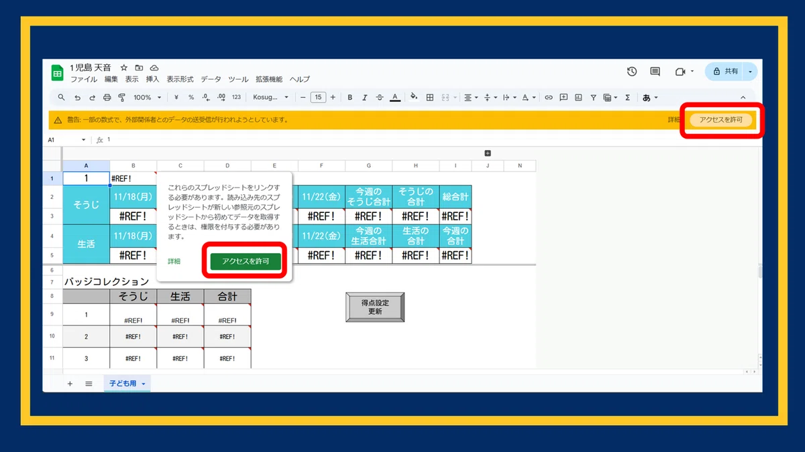
Task: Increase decimal places
Action: coord(221,98)
